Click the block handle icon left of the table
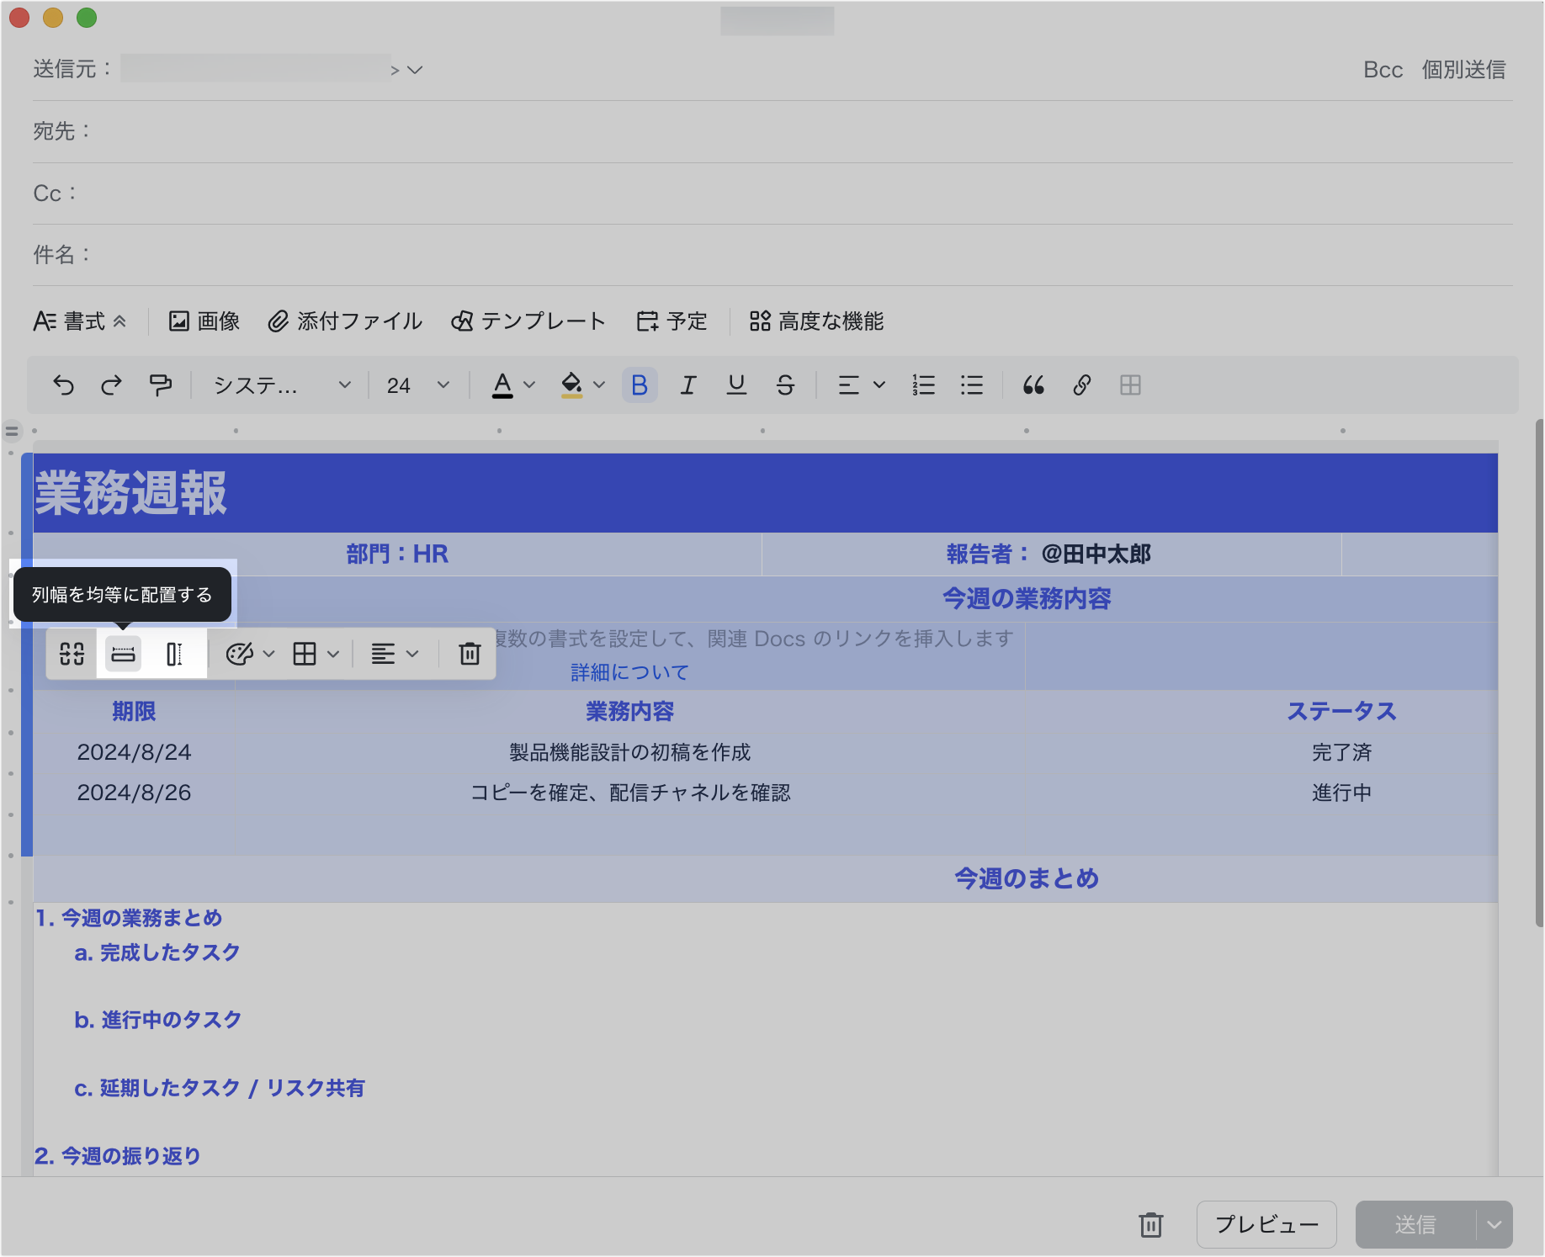This screenshot has width=1545, height=1257. (x=12, y=432)
